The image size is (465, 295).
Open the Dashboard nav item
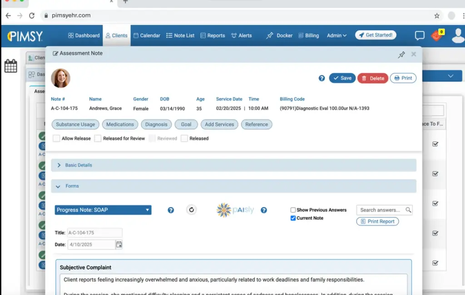coord(84,35)
